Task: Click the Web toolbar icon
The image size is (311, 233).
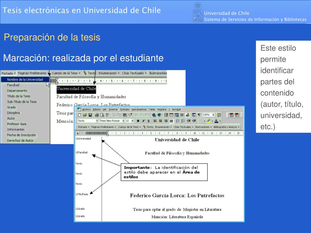Action: tap(159, 115)
